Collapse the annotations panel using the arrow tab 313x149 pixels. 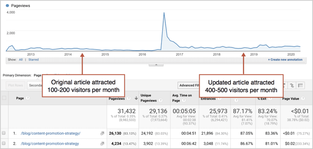tap(156, 65)
